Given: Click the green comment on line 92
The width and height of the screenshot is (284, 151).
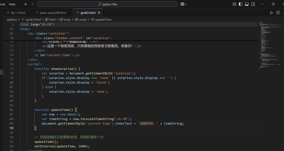Looking at the screenshot, I should pyautogui.click(x=69, y=137).
